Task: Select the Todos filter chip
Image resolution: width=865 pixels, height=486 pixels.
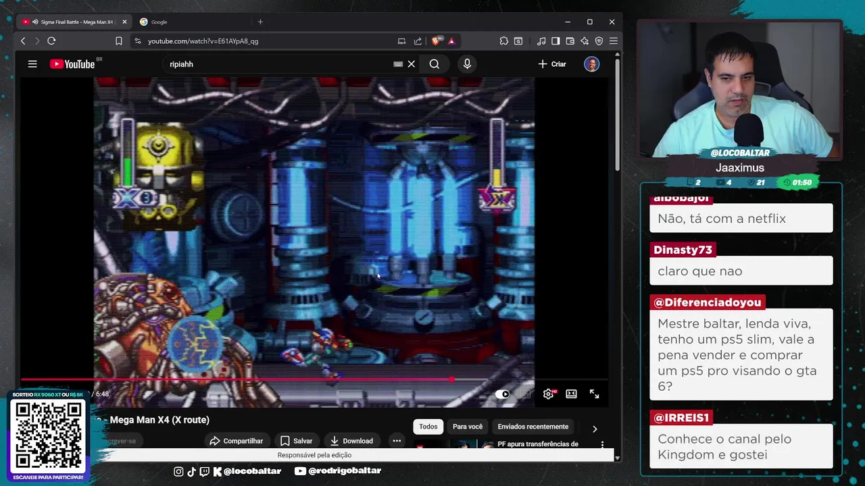Action: (428, 427)
